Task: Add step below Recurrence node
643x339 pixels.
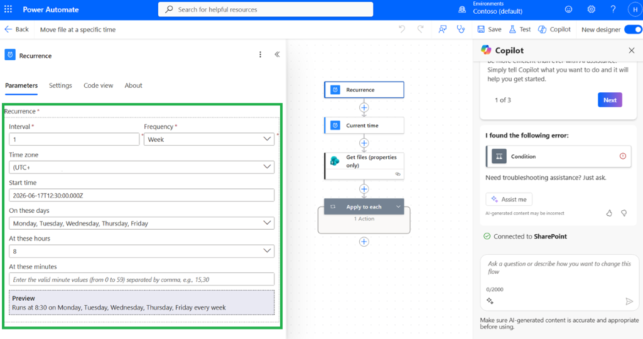Action: [x=364, y=108]
